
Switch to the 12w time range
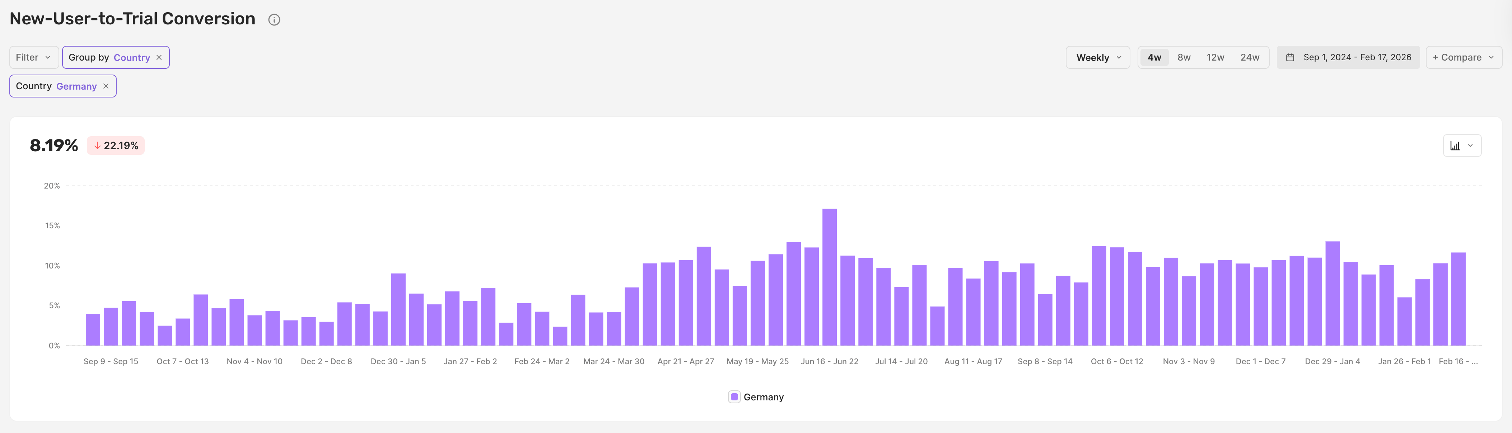[x=1215, y=57]
